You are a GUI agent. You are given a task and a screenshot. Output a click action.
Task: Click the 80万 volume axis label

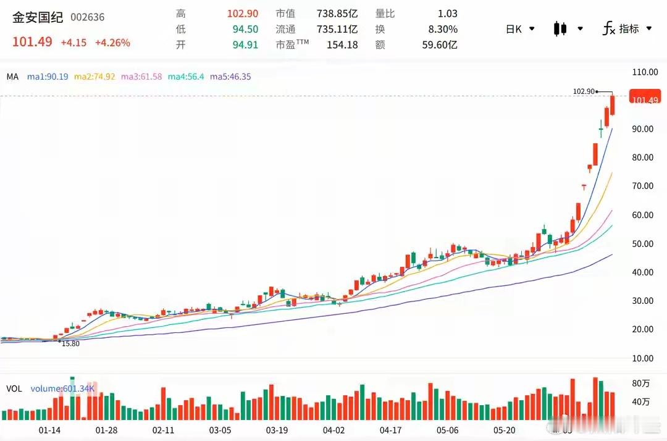640,384
